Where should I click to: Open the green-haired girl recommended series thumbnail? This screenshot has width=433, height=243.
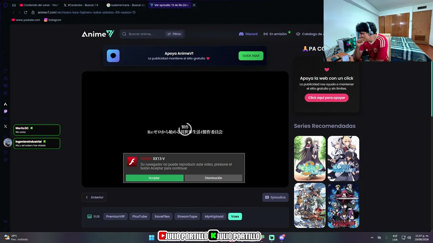(310, 159)
